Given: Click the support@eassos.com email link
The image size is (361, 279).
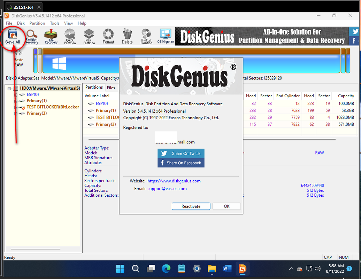Looking at the screenshot, I should coord(167,189).
